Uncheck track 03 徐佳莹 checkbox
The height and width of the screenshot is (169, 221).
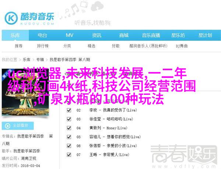69,119
